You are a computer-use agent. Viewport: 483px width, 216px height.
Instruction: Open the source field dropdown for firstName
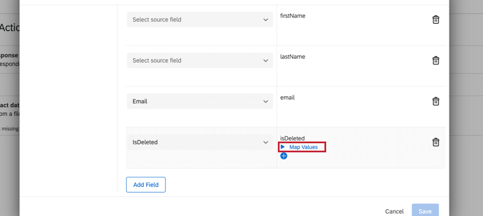click(x=200, y=19)
